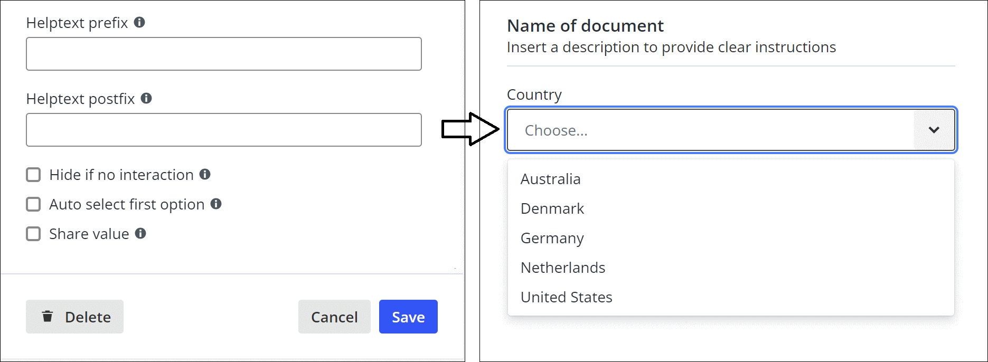Click the Country dropdown chevron arrow
Screen dimensions: 988x362
pos(934,130)
